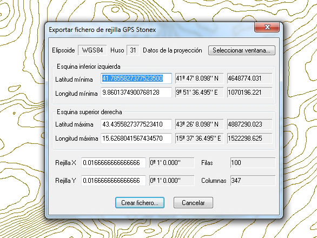Select the Columnas field showing 347

(x=253, y=181)
